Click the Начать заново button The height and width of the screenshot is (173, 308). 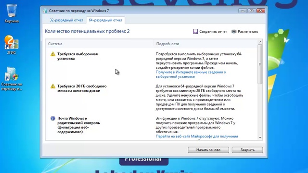click(x=208, y=150)
